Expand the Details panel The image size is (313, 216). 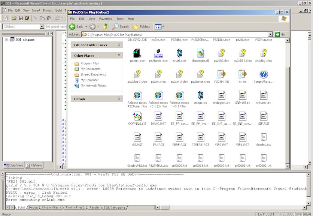pyautogui.click(x=119, y=98)
